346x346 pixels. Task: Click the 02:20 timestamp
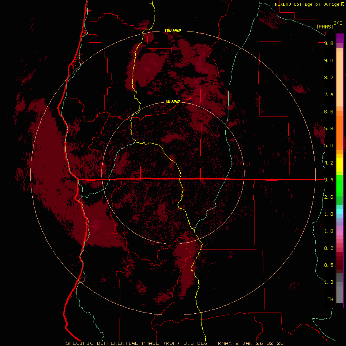pyautogui.click(x=275, y=343)
